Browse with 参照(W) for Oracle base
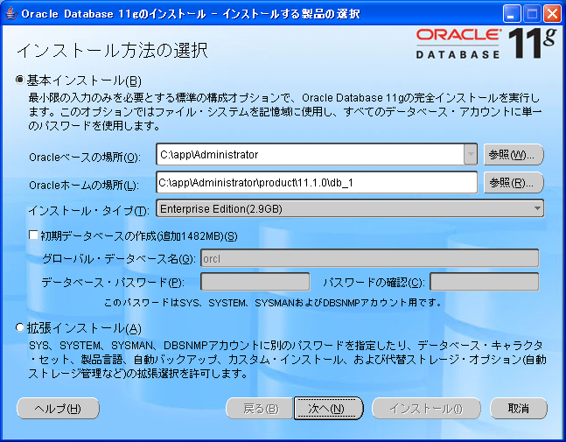566x442 pixels. [x=514, y=155]
